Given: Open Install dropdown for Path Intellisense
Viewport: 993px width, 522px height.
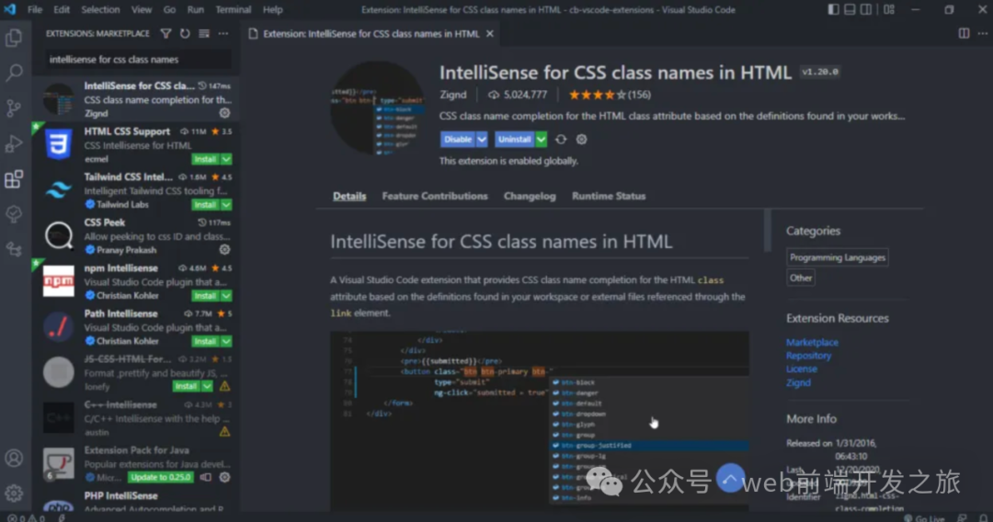Looking at the screenshot, I should pyautogui.click(x=226, y=342).
